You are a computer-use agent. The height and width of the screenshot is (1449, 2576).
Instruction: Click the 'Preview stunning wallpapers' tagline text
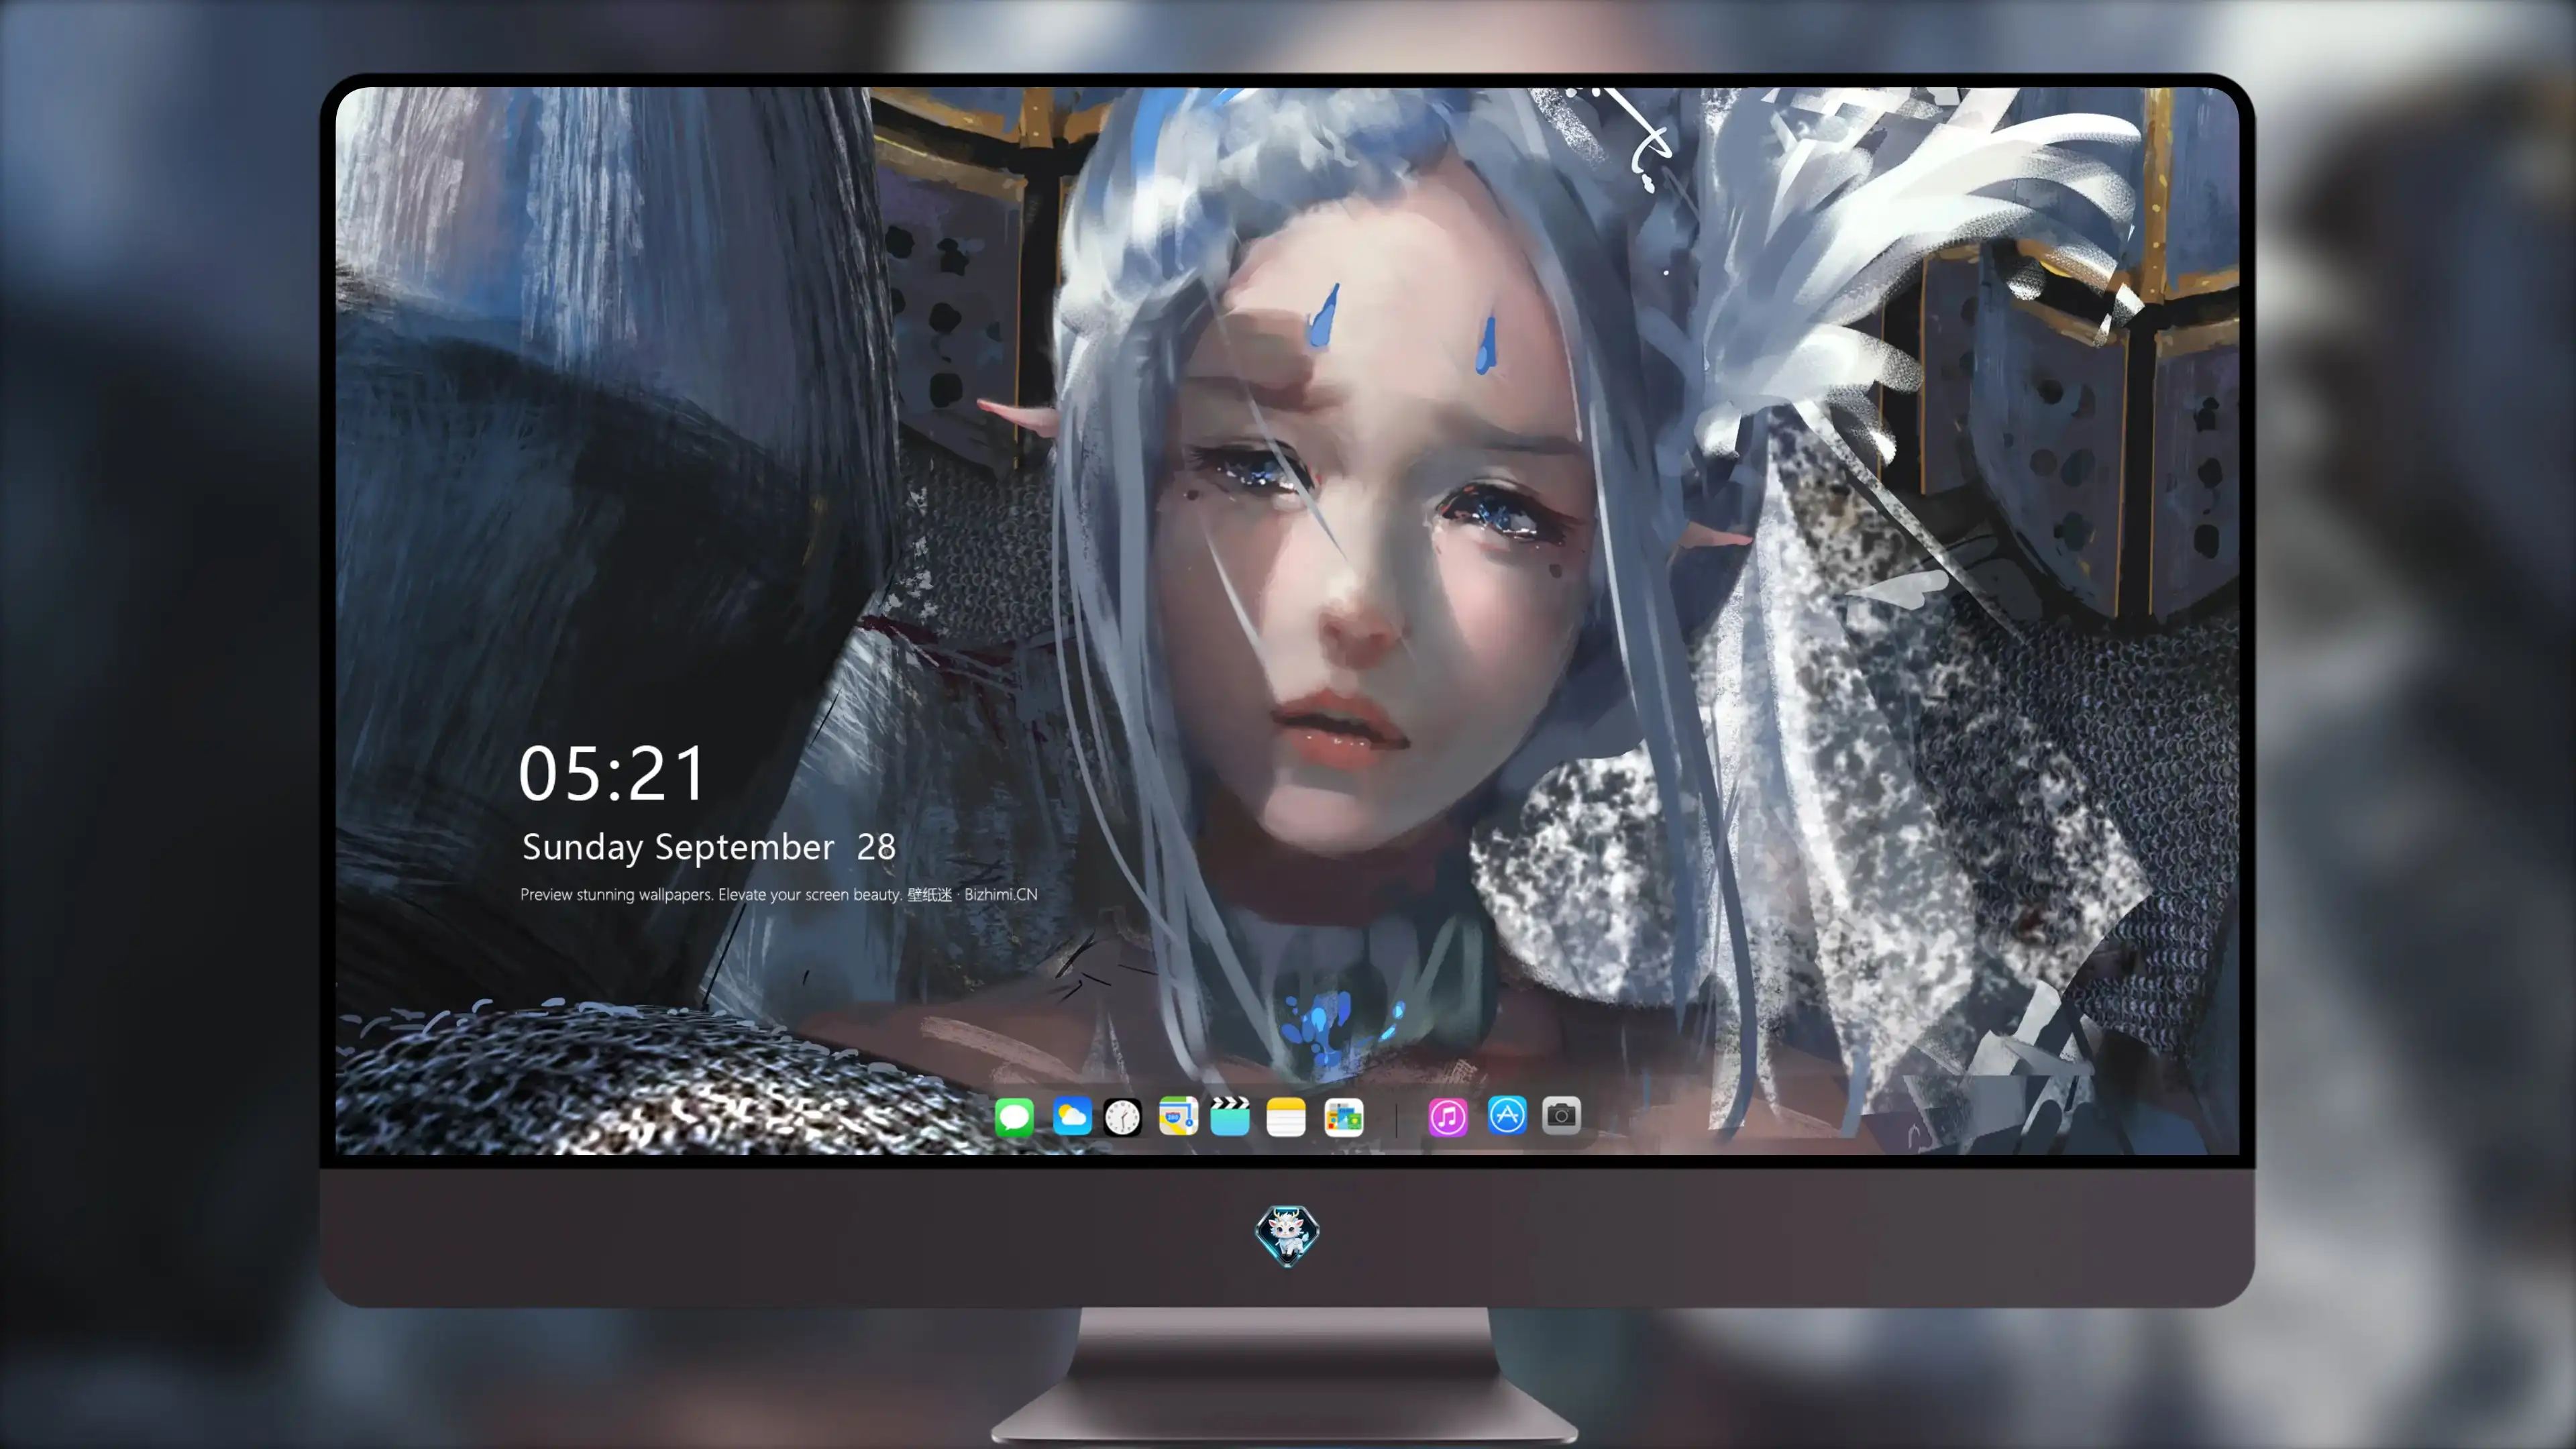[x=779, y=894]
